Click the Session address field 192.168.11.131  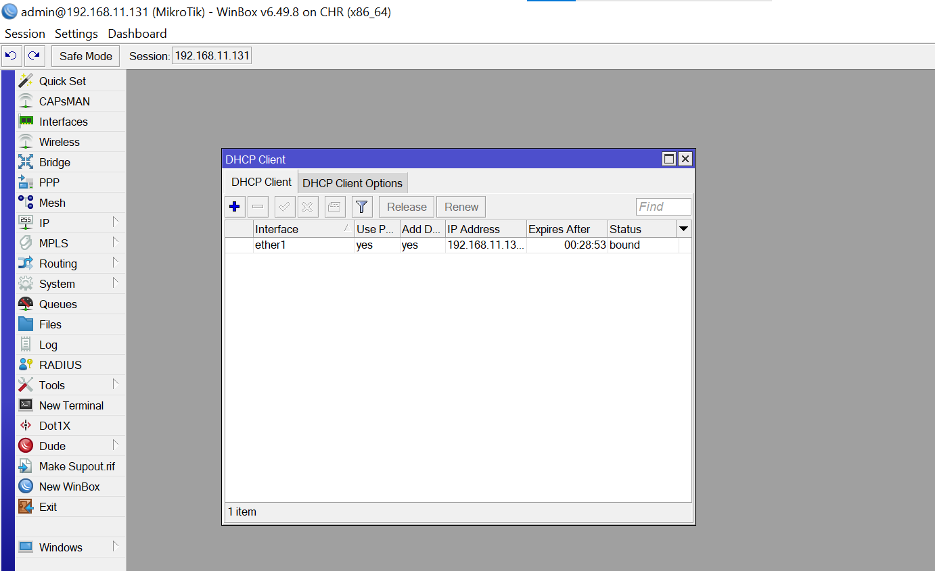point(212,55)
